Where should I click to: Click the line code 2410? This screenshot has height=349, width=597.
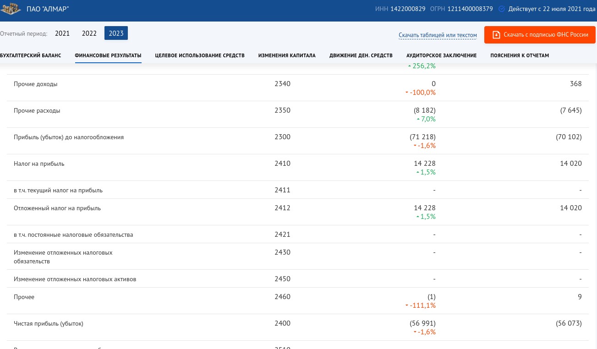[x=283, y=164]
